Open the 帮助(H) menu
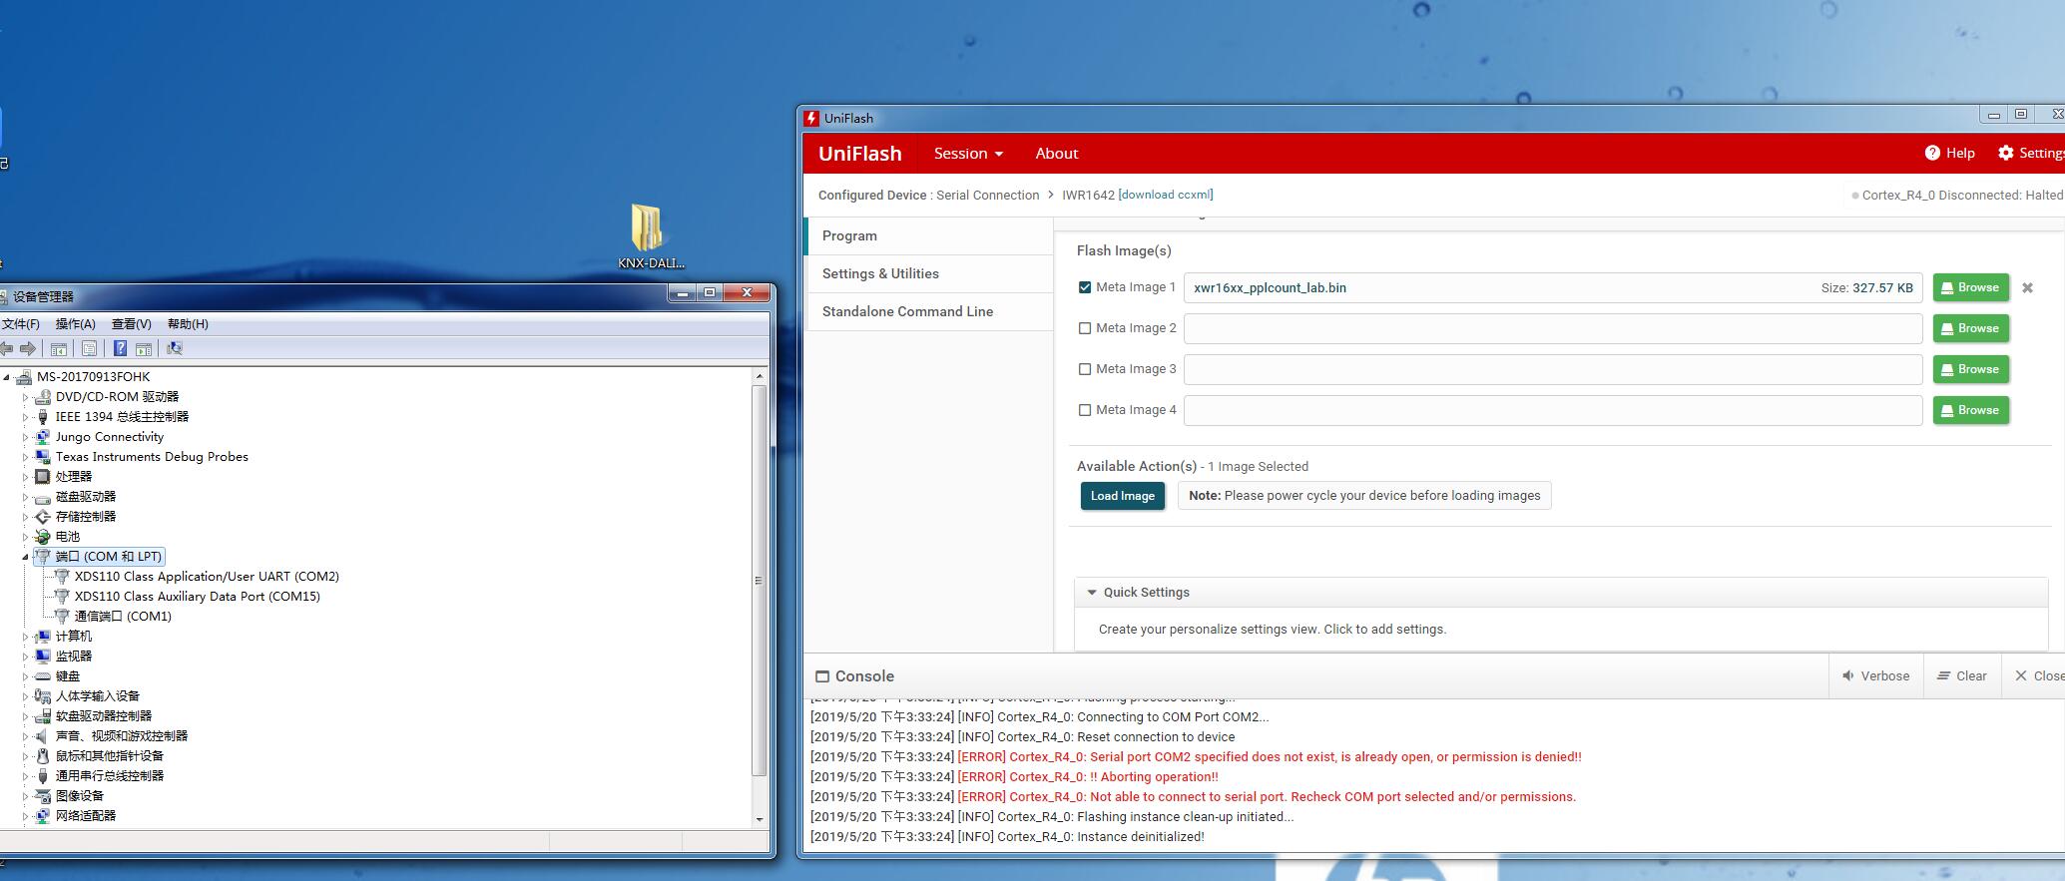This screenshot has width=2065, height=881. coord(188,324)
